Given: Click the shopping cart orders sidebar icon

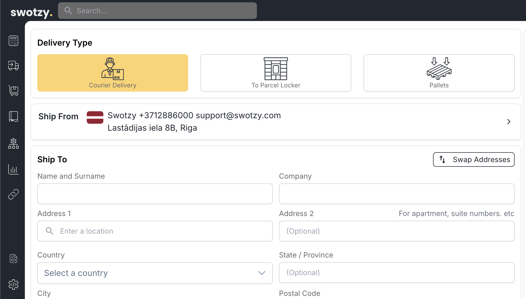Looking at the screenshot, I should (13, 91).
